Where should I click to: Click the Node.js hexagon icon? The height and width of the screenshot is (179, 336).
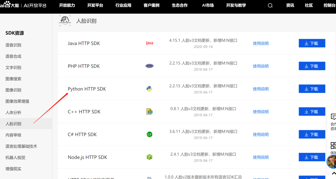click(x=149, y=157)
